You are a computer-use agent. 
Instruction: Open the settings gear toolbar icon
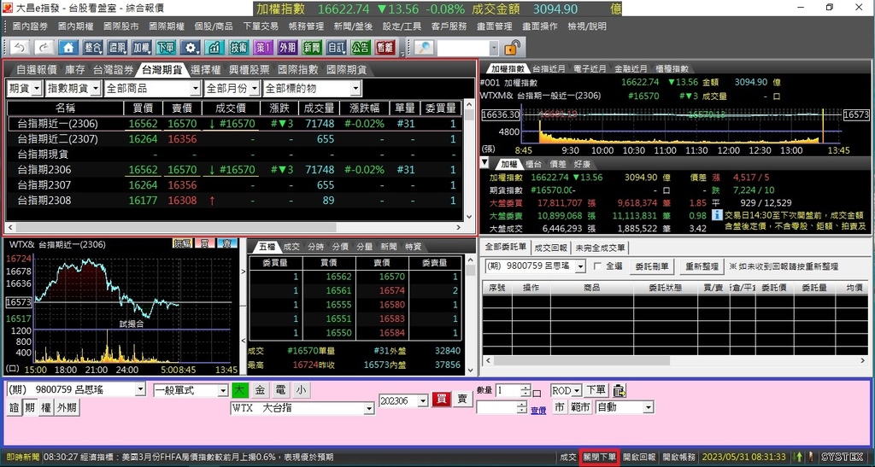pos(191,47)
